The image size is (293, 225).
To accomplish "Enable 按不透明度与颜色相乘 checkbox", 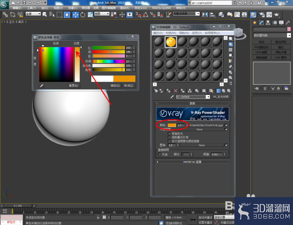I will tap(169, 141).
